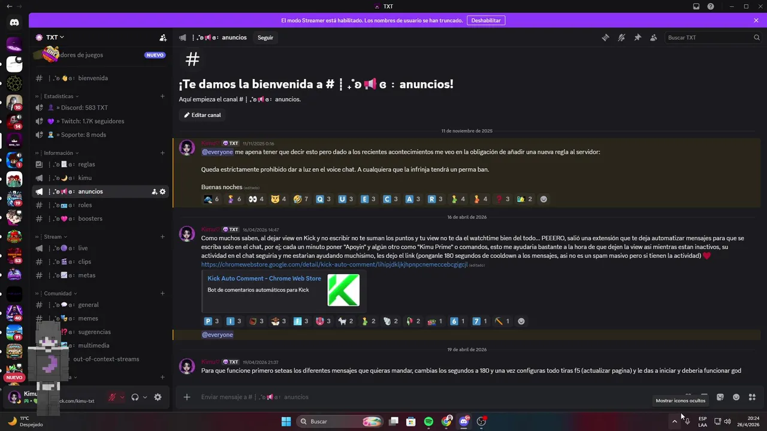Open the help question mark icon
767x431 pixels.
coord(711,7)
